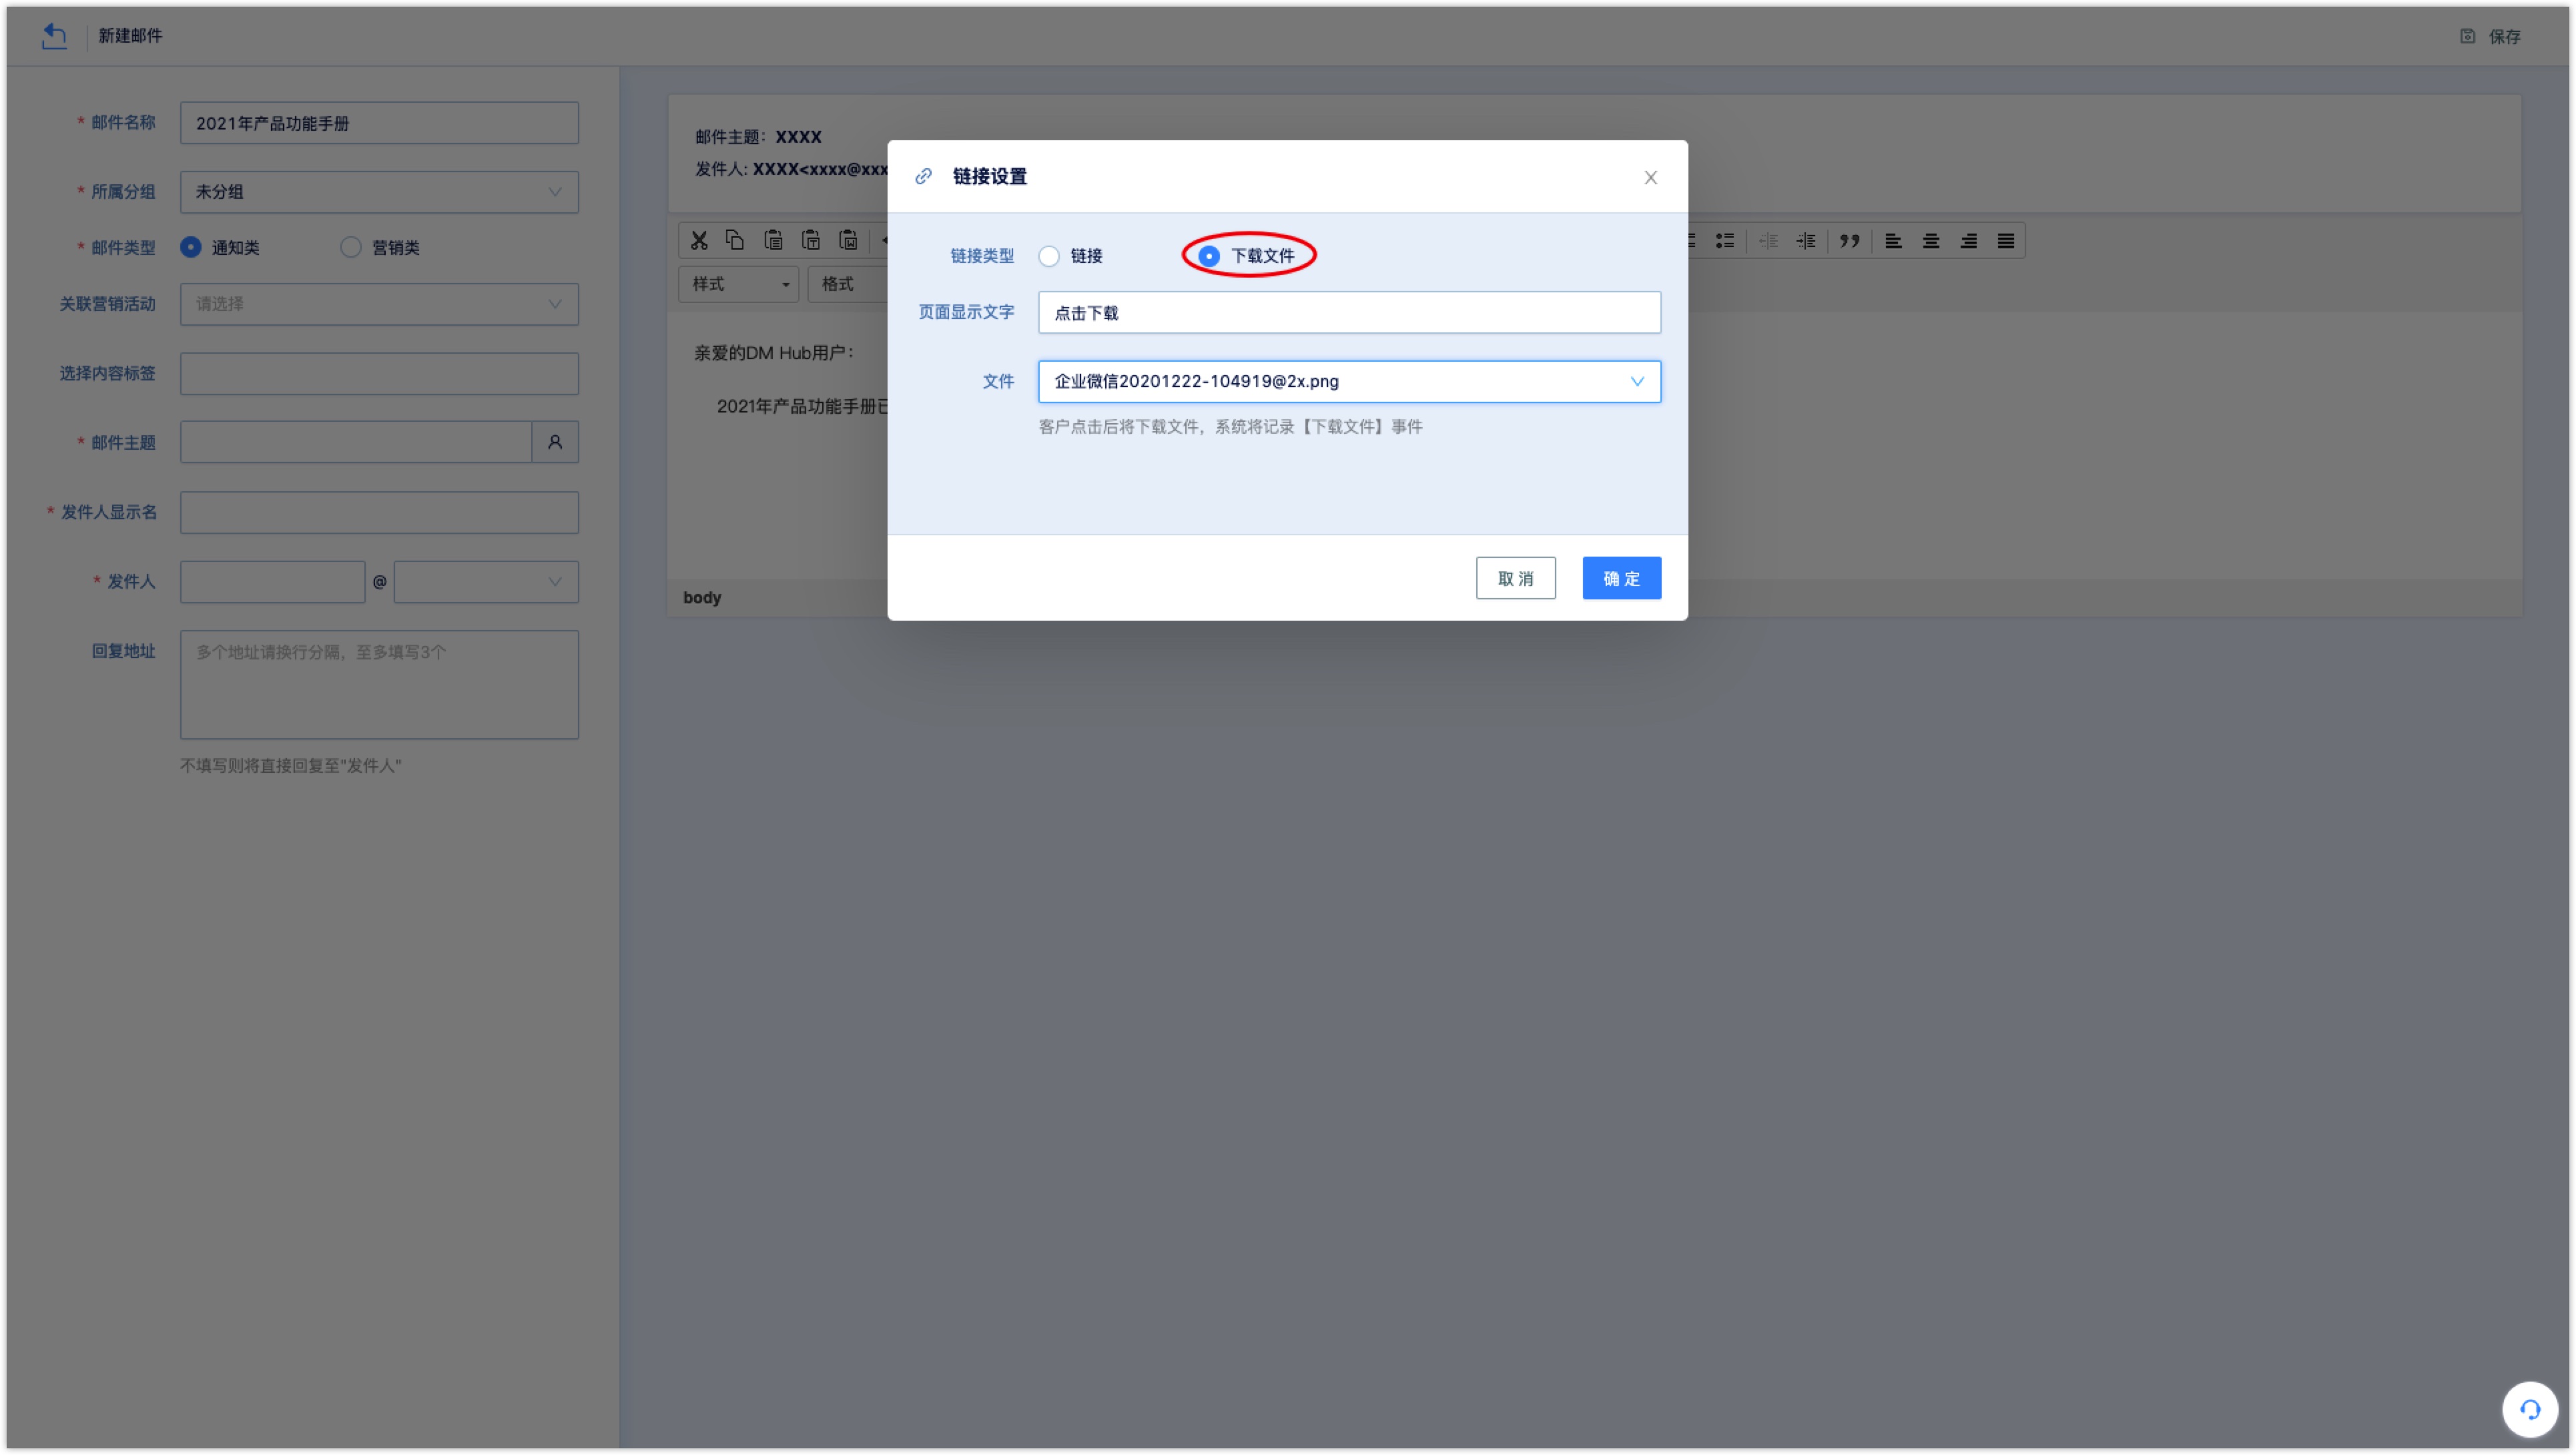Screen dimensions: 2576x1455
Task: Click the justify icon
Action: [2006, 241]
